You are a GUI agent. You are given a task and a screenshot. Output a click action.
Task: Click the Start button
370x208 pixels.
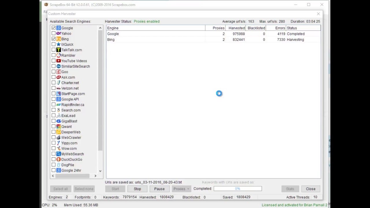point(115,189)
